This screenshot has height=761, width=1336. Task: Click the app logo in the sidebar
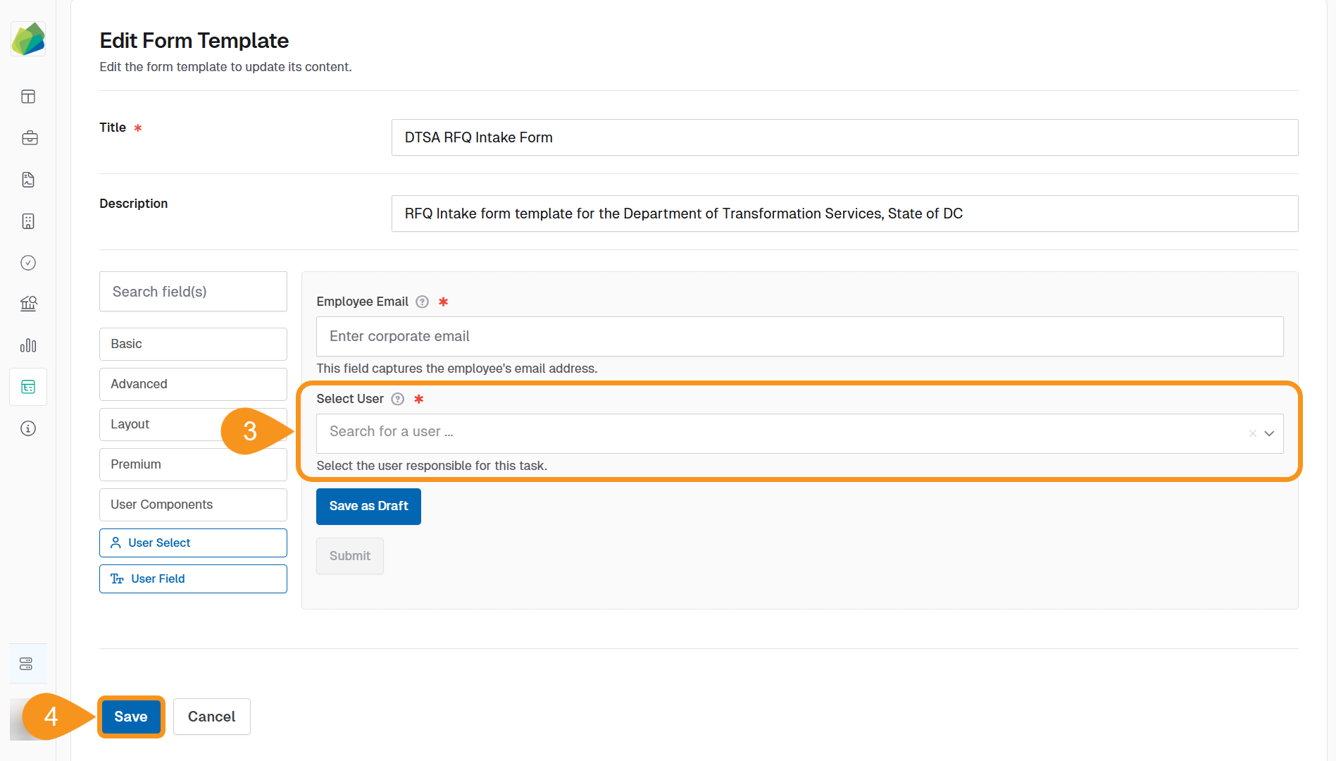[28, 39]
